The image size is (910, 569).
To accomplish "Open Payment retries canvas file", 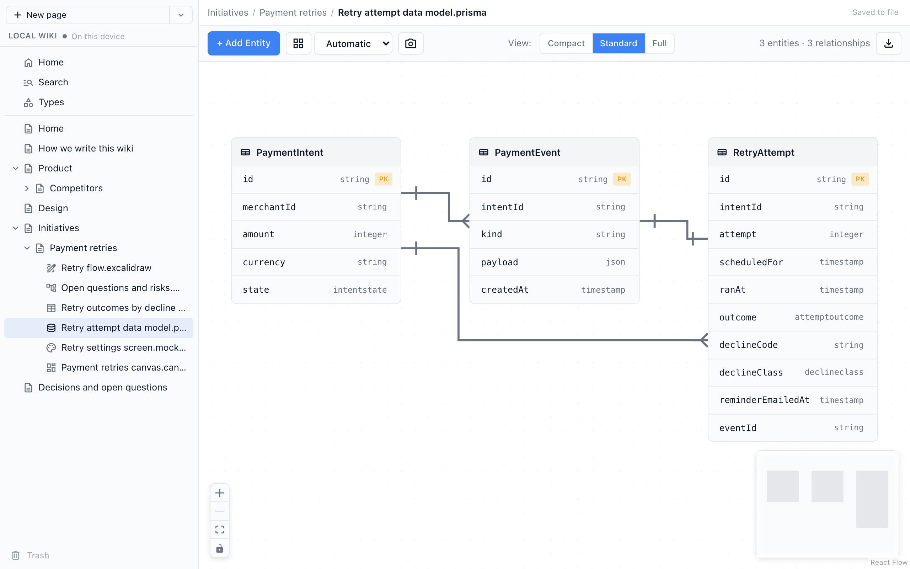I will click(x=98, y=367).
